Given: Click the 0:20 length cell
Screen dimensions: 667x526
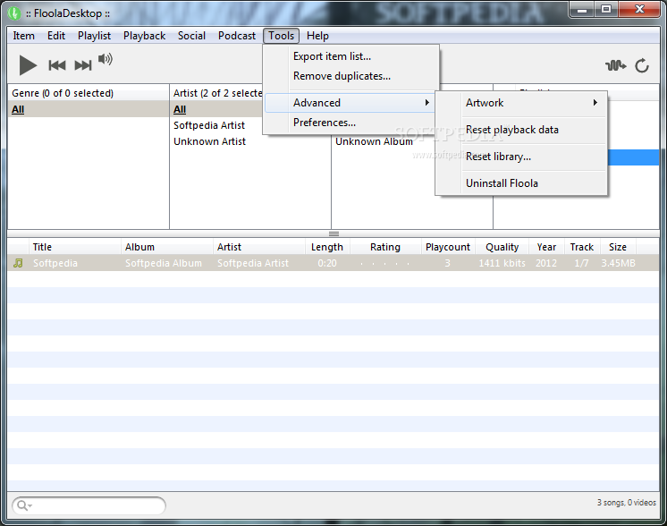Looking at the screenshot, I should pyautogui.click(x=327, y=263).
